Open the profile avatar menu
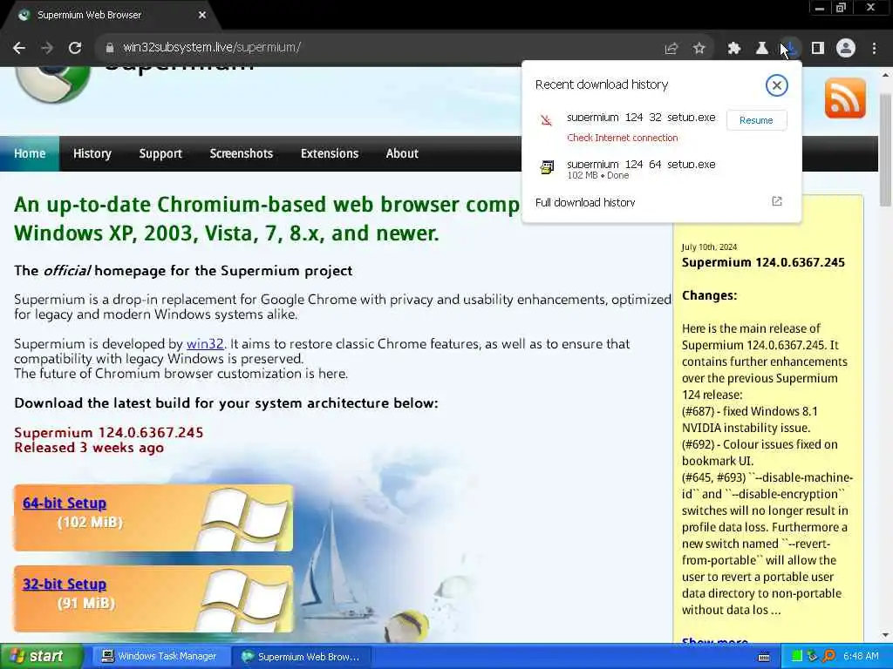The height and width of the screenshot is (669, 893). pyautogui.click(x=846, y=49)
